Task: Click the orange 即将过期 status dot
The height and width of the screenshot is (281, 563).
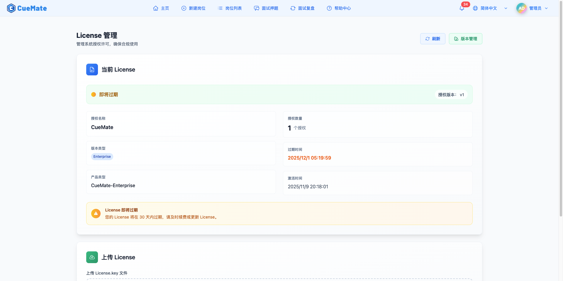Action: (94, 94)
